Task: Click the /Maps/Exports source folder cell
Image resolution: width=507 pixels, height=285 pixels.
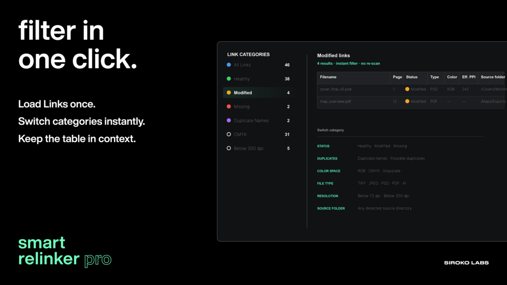Action: coord(493,101)
